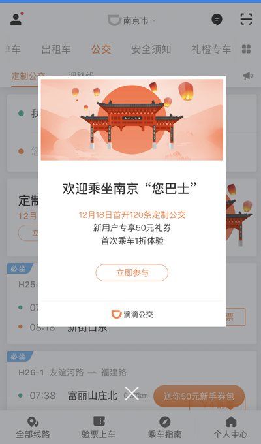This screenshot has width=261, height=444.
Task: Open the 安全须知 tab
Action: pos(151,49)
